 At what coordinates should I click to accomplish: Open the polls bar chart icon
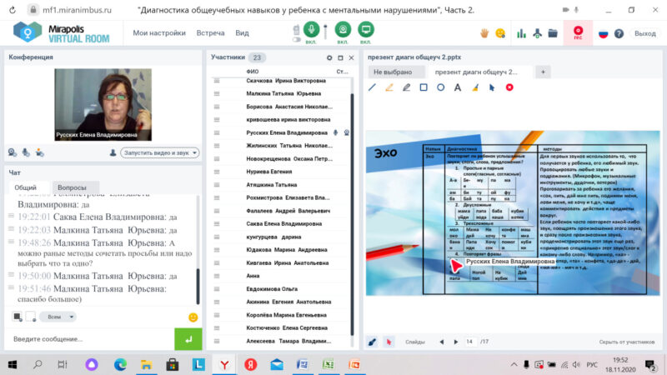tap(522, 33)
